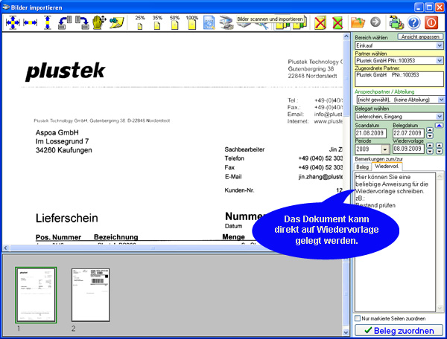The image size is (447, 339).
Task: Close the Bilder importieren window
Action: click(440, 7)
